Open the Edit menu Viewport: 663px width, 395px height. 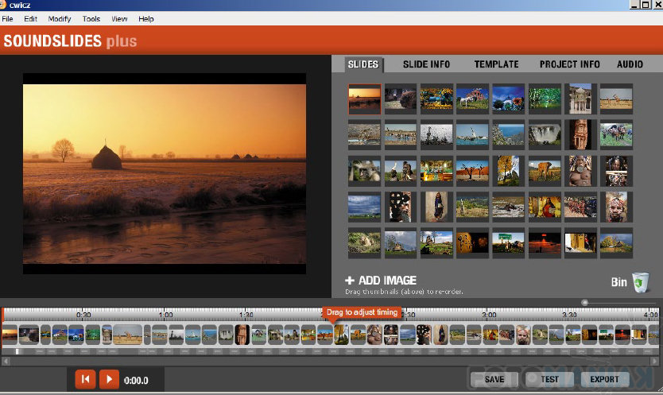[x=30, y=19]
